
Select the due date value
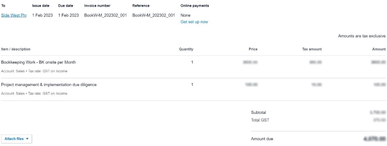point(68,15)
